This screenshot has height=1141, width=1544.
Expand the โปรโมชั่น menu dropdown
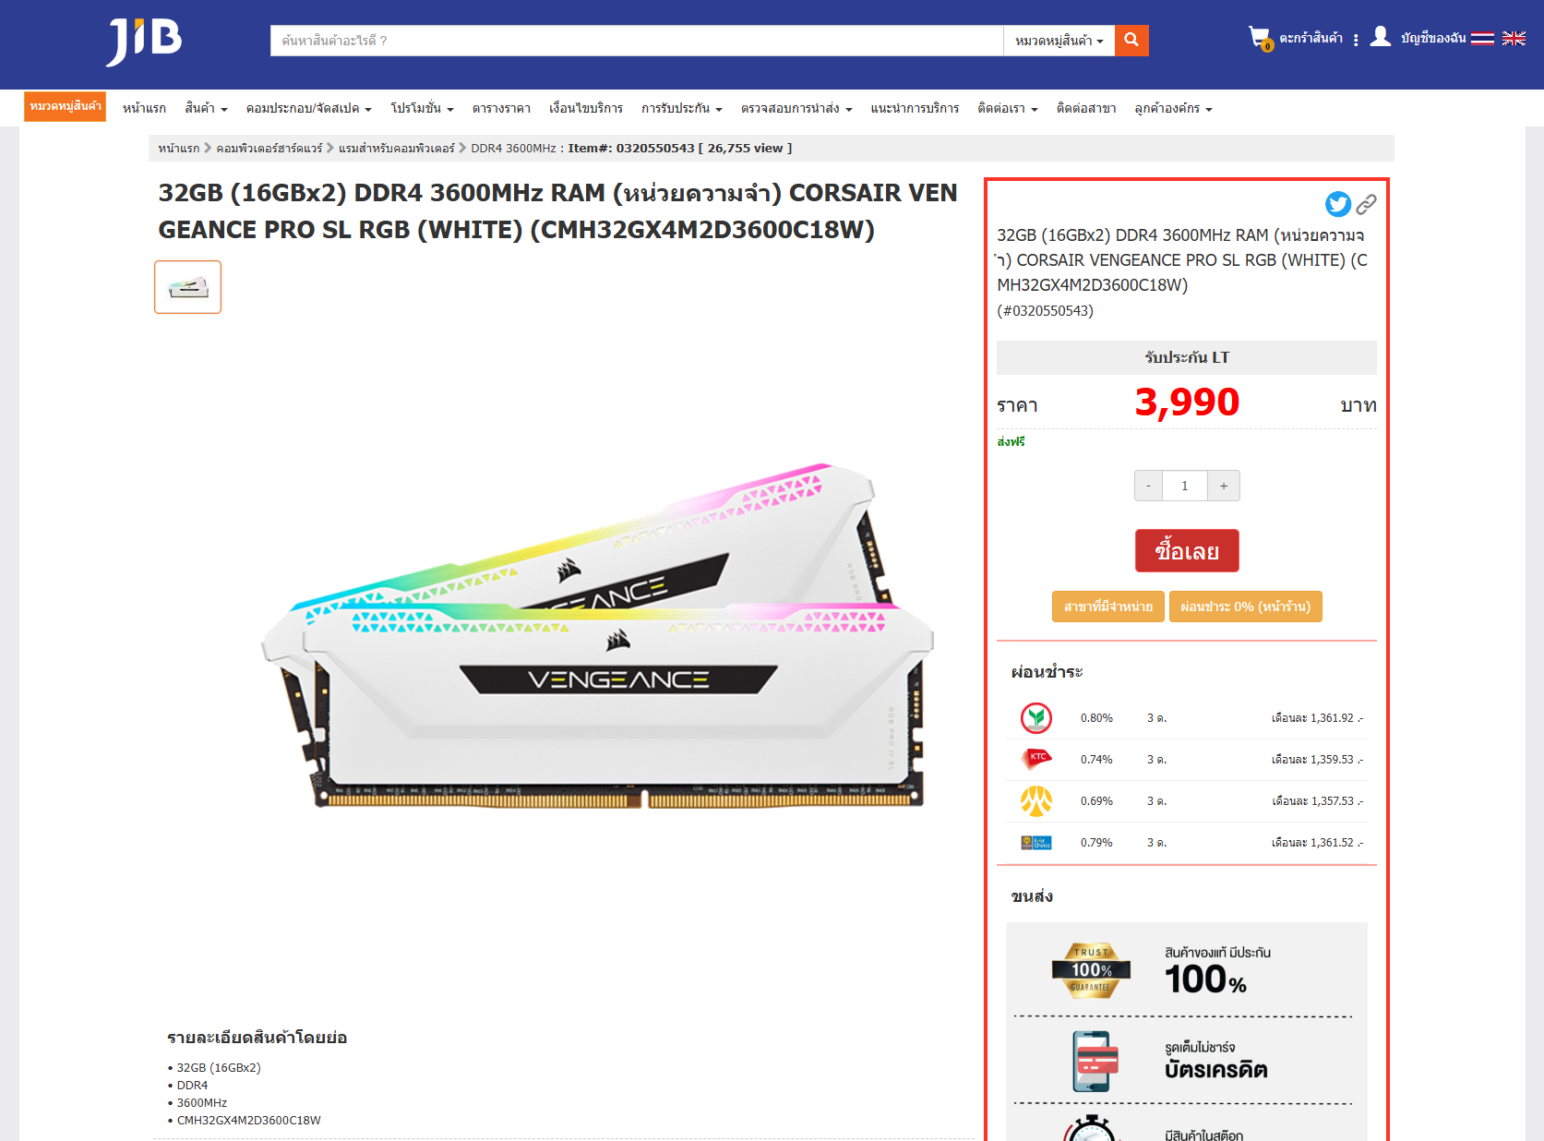pos(422,108)
